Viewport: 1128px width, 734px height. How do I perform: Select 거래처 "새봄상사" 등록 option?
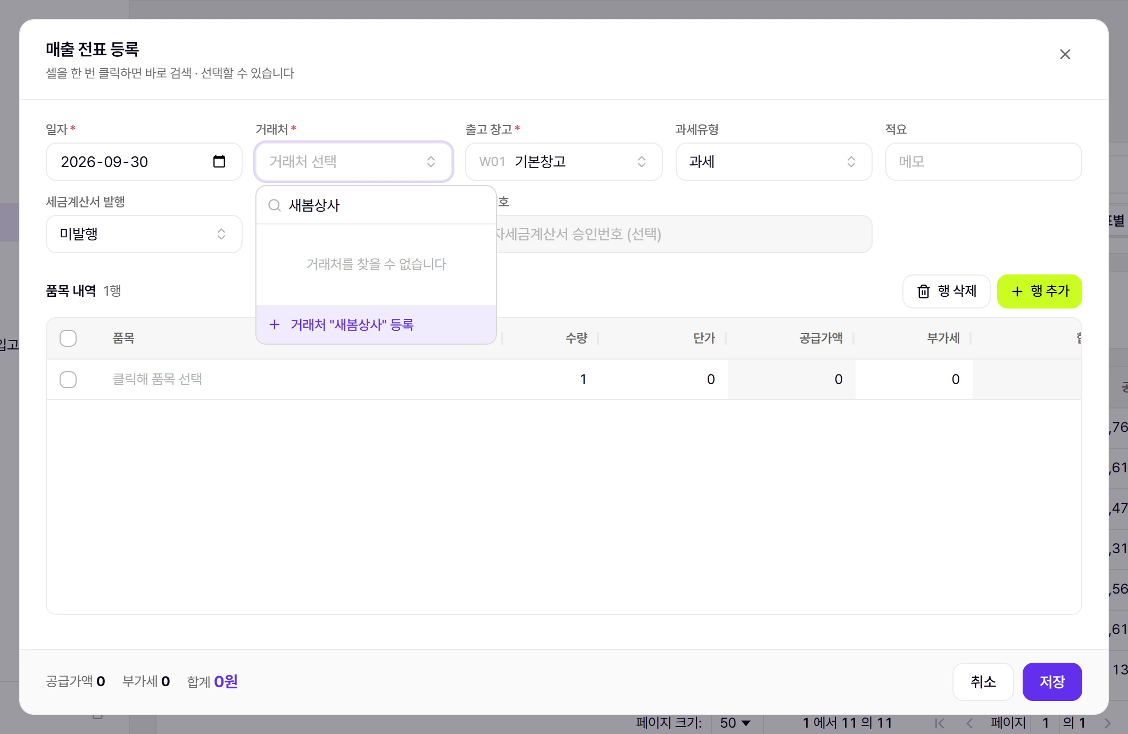(376, 324)
